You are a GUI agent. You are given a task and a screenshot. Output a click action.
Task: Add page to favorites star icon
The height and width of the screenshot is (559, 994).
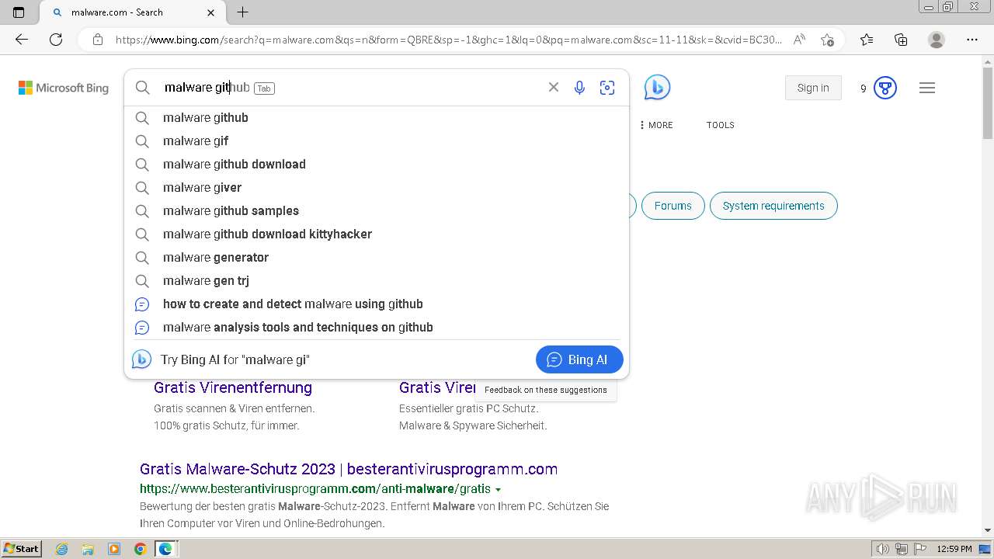point(827,40)
